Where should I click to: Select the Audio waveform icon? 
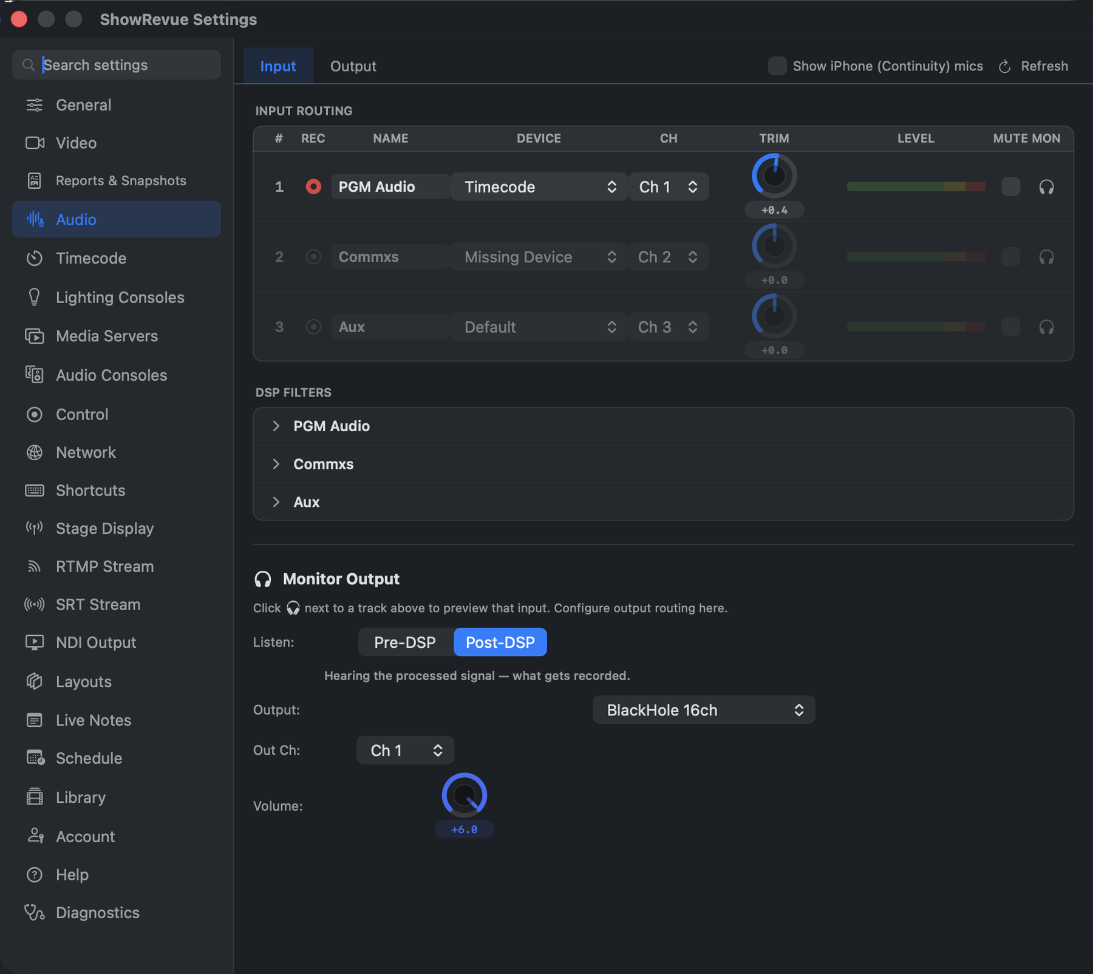tap(35, 219)
